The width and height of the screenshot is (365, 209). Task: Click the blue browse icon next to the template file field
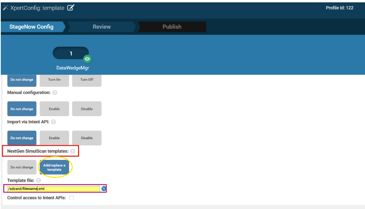coord(103,189)
